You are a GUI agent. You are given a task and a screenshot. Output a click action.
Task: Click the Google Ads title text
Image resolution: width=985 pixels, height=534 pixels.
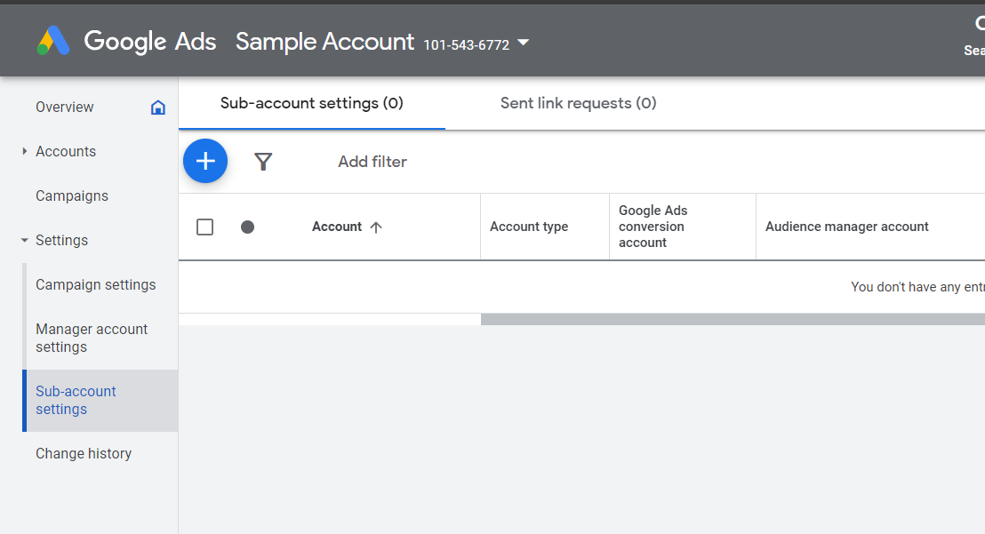pos(150,42)
